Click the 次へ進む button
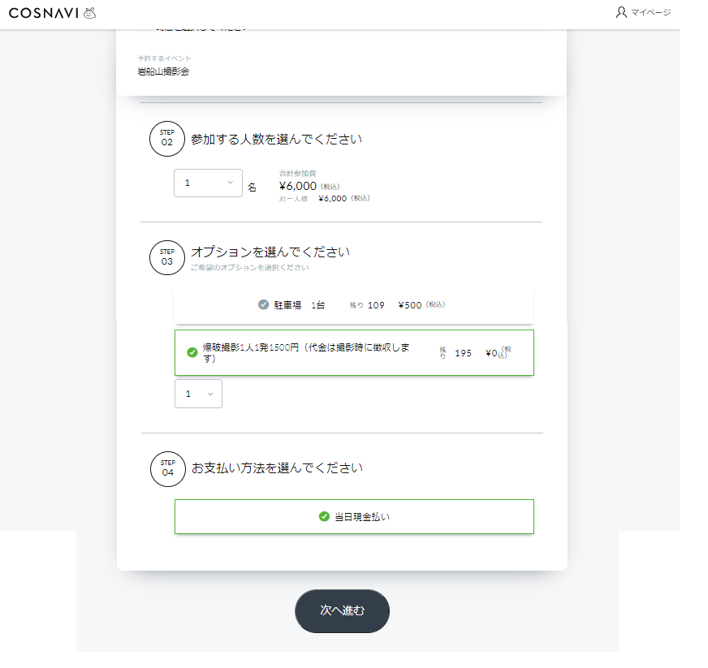Viewport: 708px width, 668px height. pos(343,610)
